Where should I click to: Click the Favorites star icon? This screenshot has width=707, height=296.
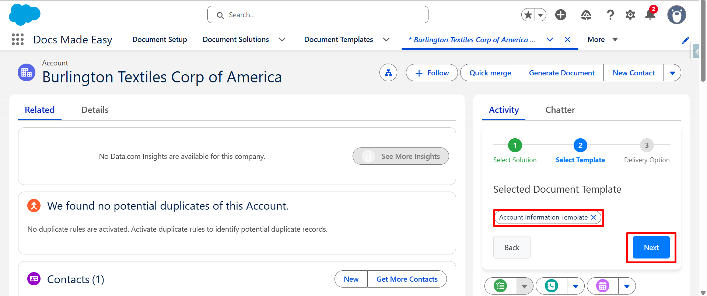[x=528, y=15]
